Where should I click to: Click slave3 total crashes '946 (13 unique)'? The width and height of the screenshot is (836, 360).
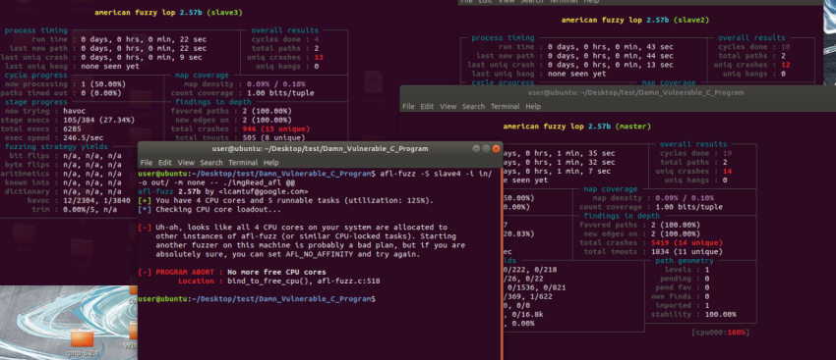275,129
